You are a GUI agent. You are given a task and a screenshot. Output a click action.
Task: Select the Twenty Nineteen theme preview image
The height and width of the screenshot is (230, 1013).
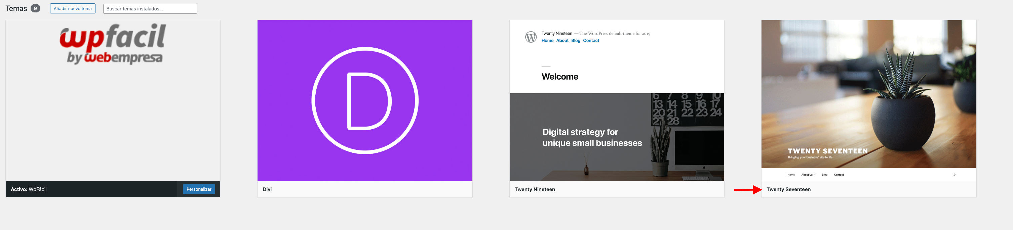617,100
